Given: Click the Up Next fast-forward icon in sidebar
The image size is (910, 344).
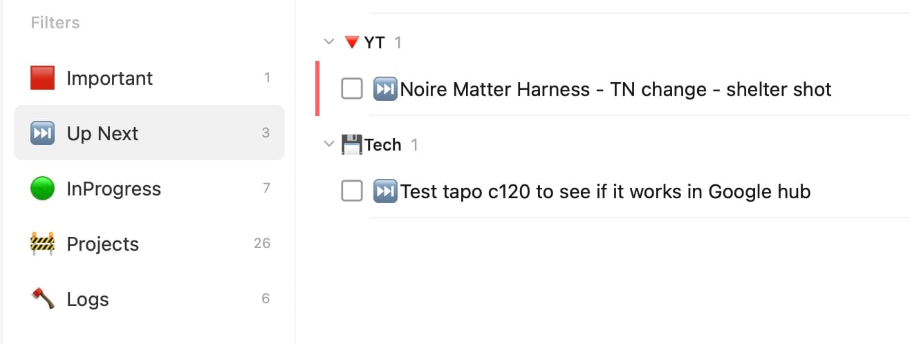Looking at the screenshot, I should coord(42,133).
